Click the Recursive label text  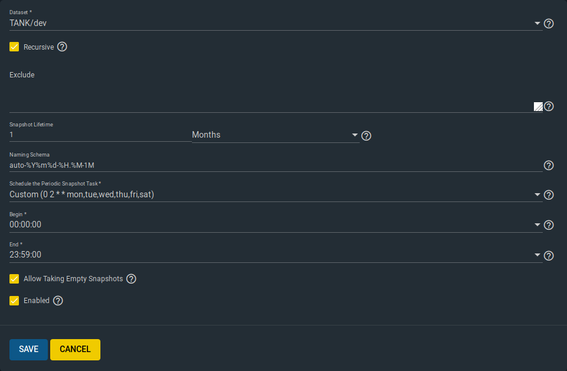pos(39,47)
